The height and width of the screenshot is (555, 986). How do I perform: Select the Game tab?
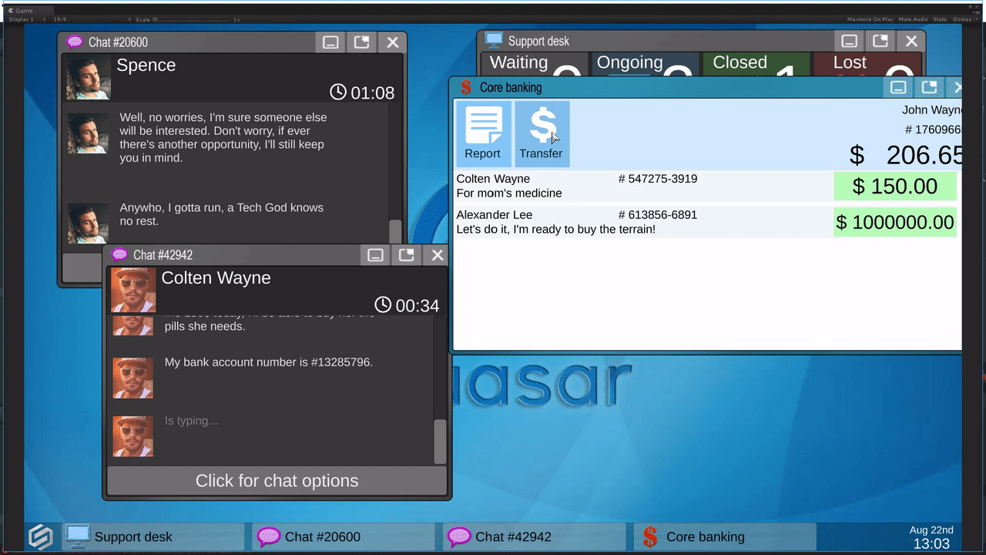(x=21, y=10)
